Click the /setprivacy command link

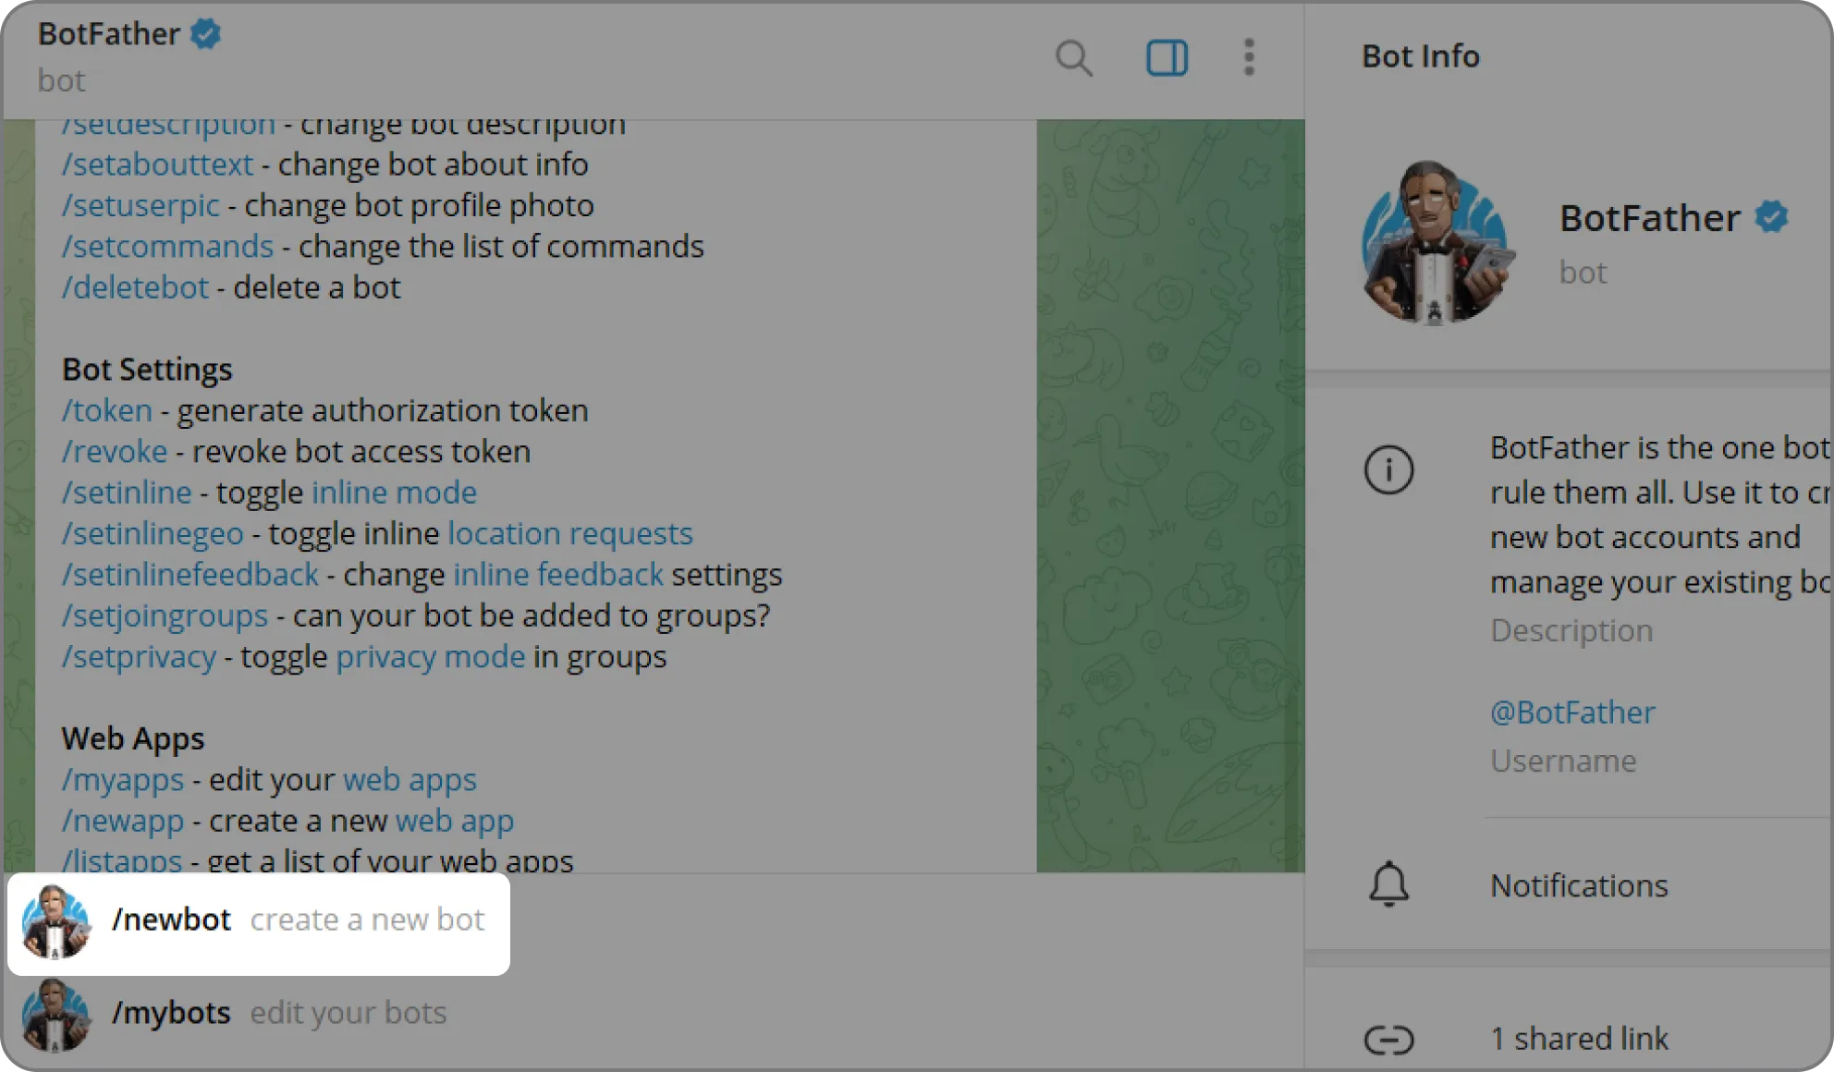pyautogui.click(x=139, y=657)
